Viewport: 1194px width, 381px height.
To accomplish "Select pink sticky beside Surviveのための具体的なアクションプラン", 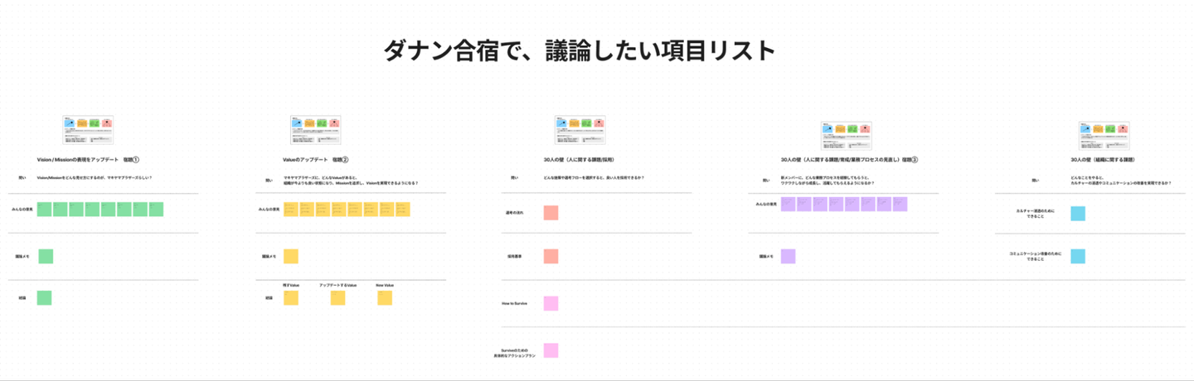I will pyautogui.click(x=551, y=350).
